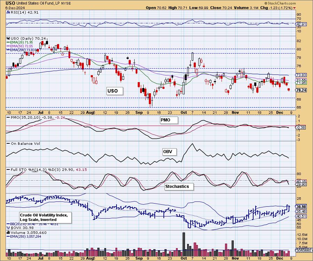Select the PMO annotation box

point(169,120)
